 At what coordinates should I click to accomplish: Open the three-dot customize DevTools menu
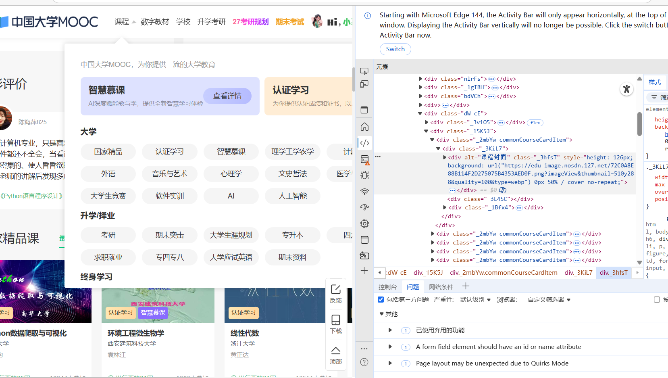coord(364,349)
